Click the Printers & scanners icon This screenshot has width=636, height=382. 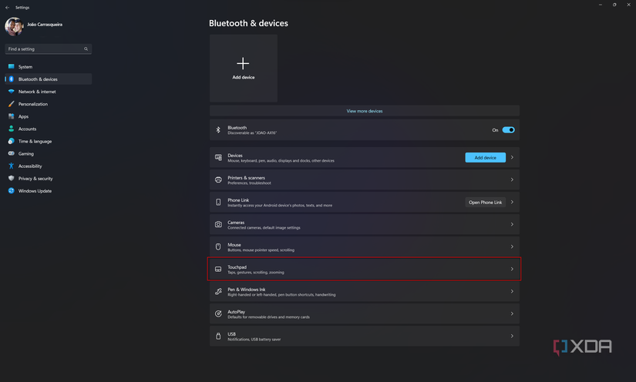[218, 180]
